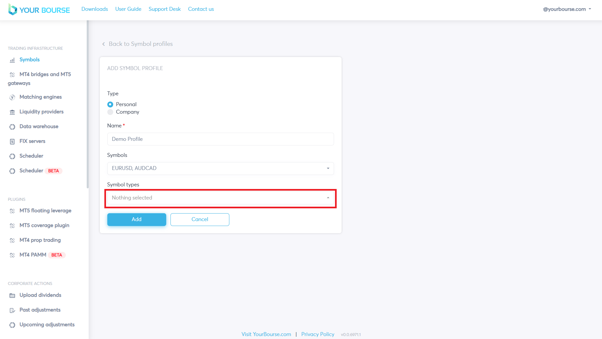
Task: Click the MT4 bridges and MT5 gateways icon
Action: (x=12, y=75)
